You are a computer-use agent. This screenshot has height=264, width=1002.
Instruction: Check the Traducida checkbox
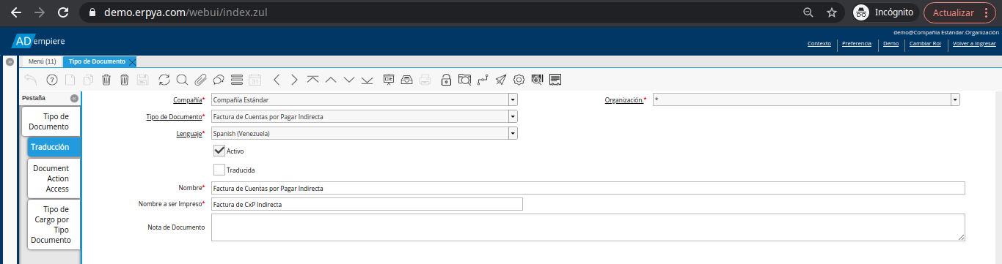pos(219,170)
